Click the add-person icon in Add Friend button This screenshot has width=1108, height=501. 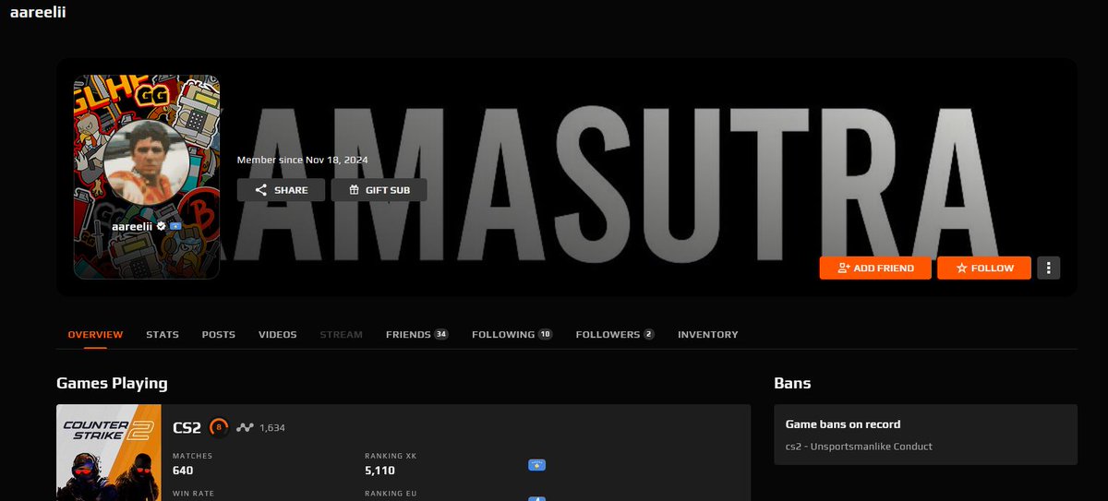click(x=843, y=268)
